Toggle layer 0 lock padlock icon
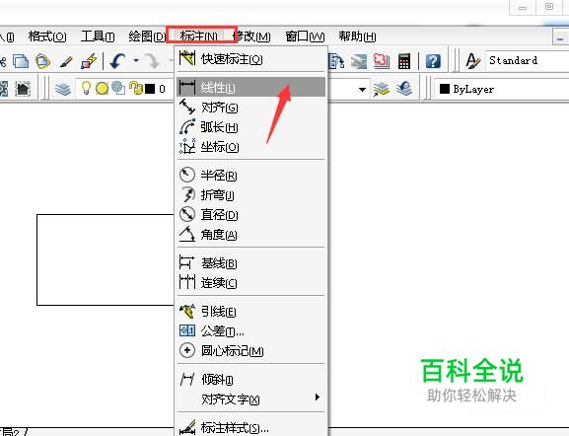 [136, 88]
